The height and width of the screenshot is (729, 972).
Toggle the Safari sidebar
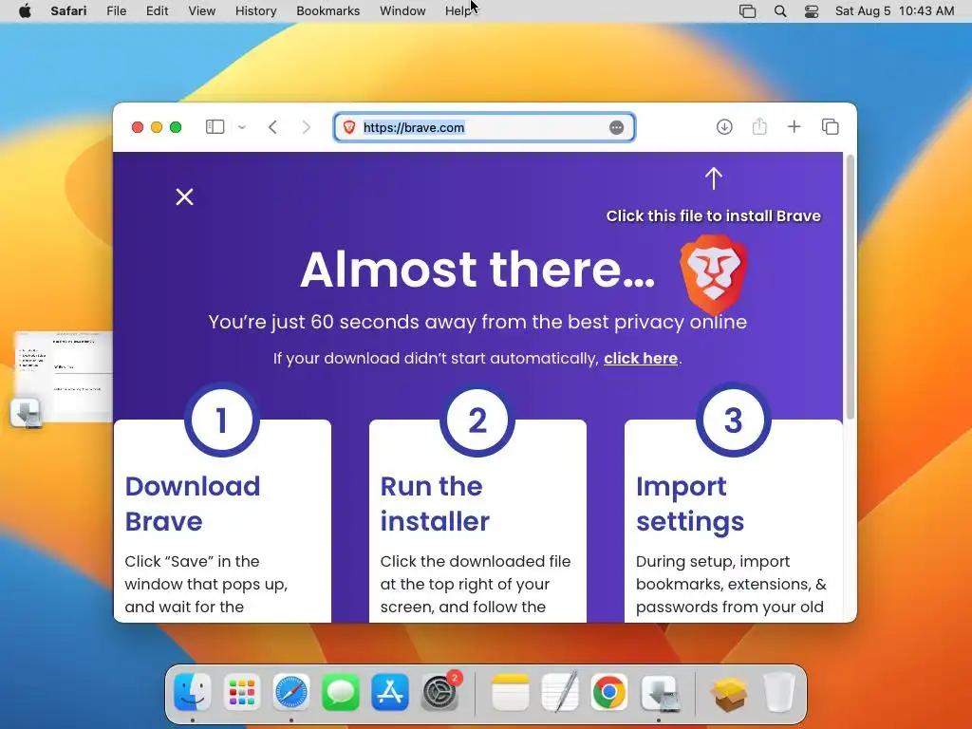tap(215, 127)
